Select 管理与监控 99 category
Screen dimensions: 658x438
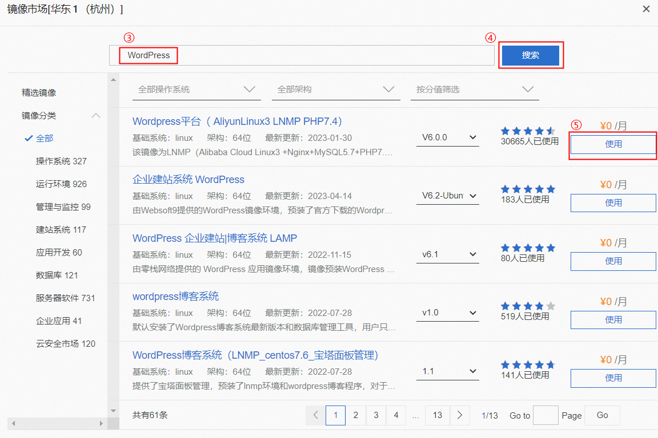63,206
